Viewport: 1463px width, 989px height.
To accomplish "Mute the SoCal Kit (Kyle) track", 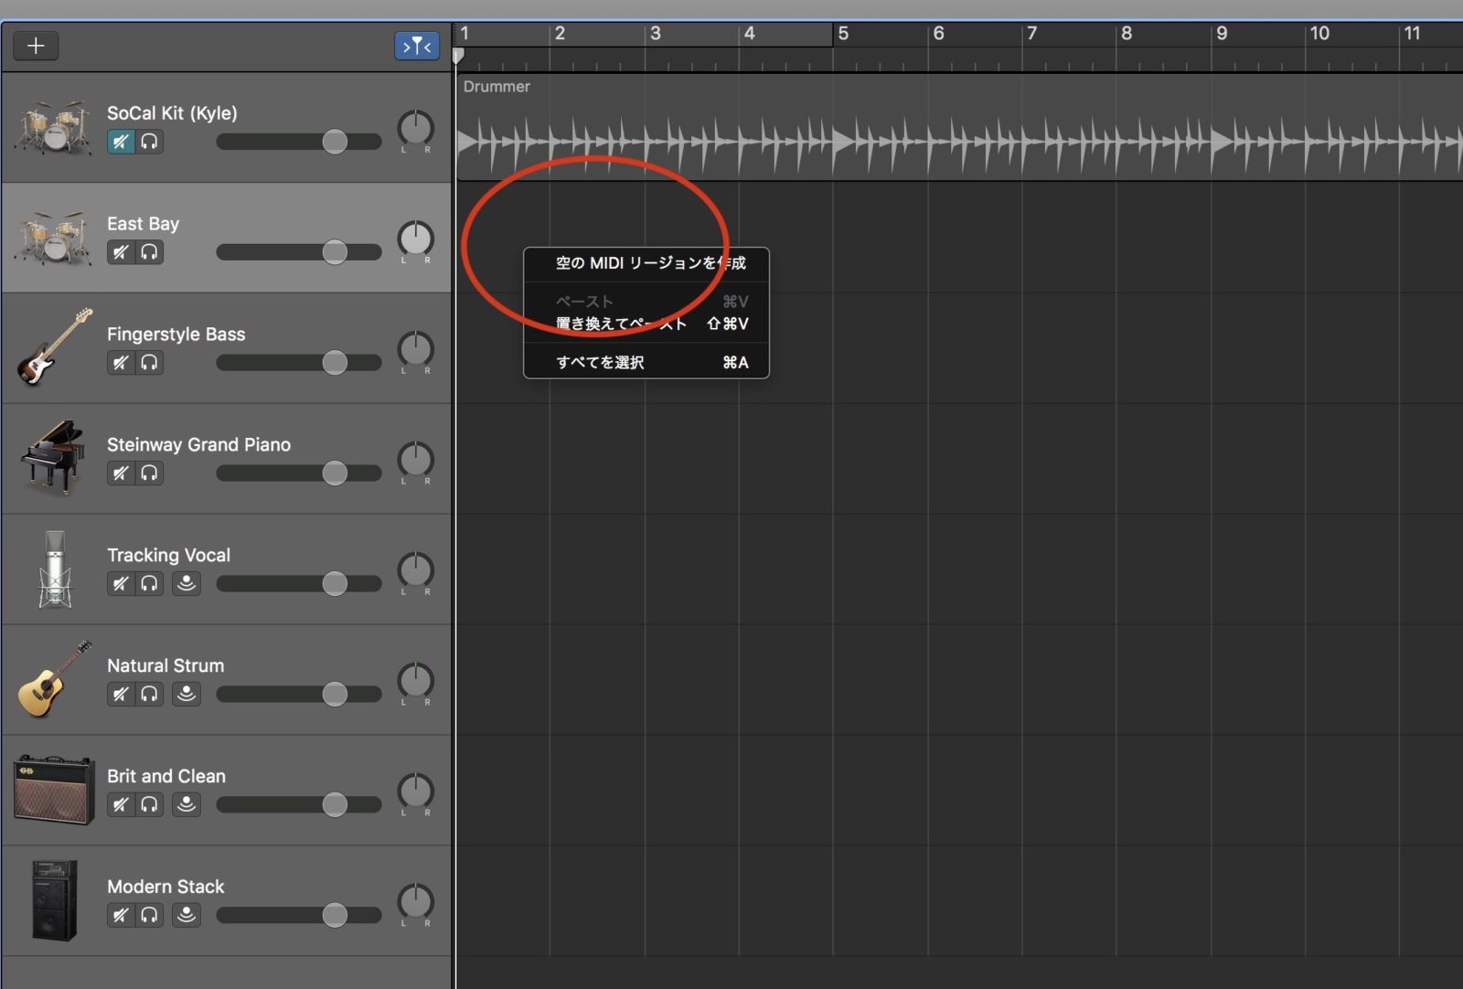I will click(x=120, y=142).
